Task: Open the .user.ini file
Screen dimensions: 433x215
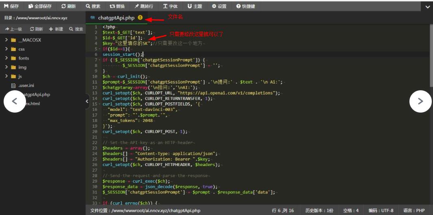Action: [26, 85]
